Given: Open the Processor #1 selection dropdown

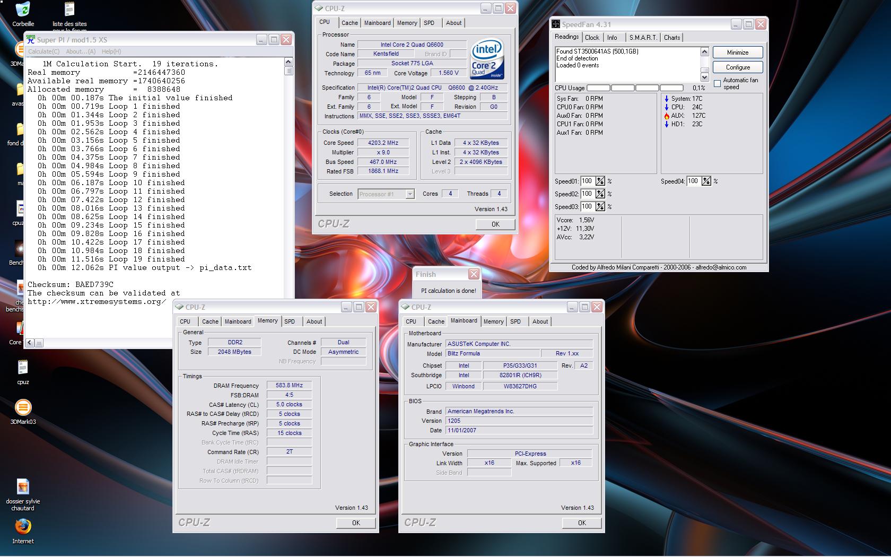Looking at the screenshot, I should [x=410, y=194].
